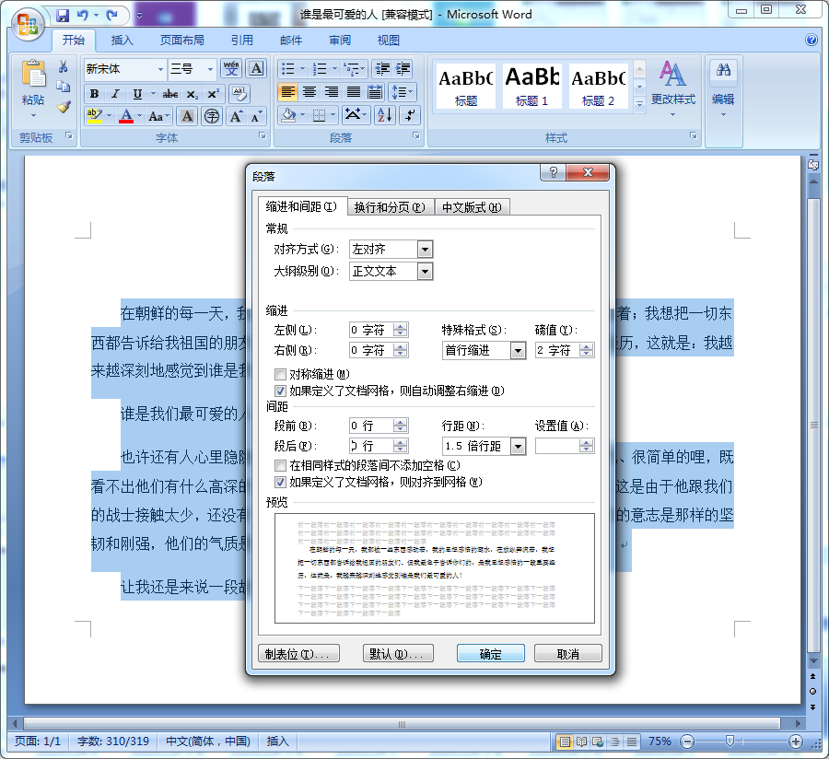
Task: Click the 取消 button
Action: click(567, 654)
